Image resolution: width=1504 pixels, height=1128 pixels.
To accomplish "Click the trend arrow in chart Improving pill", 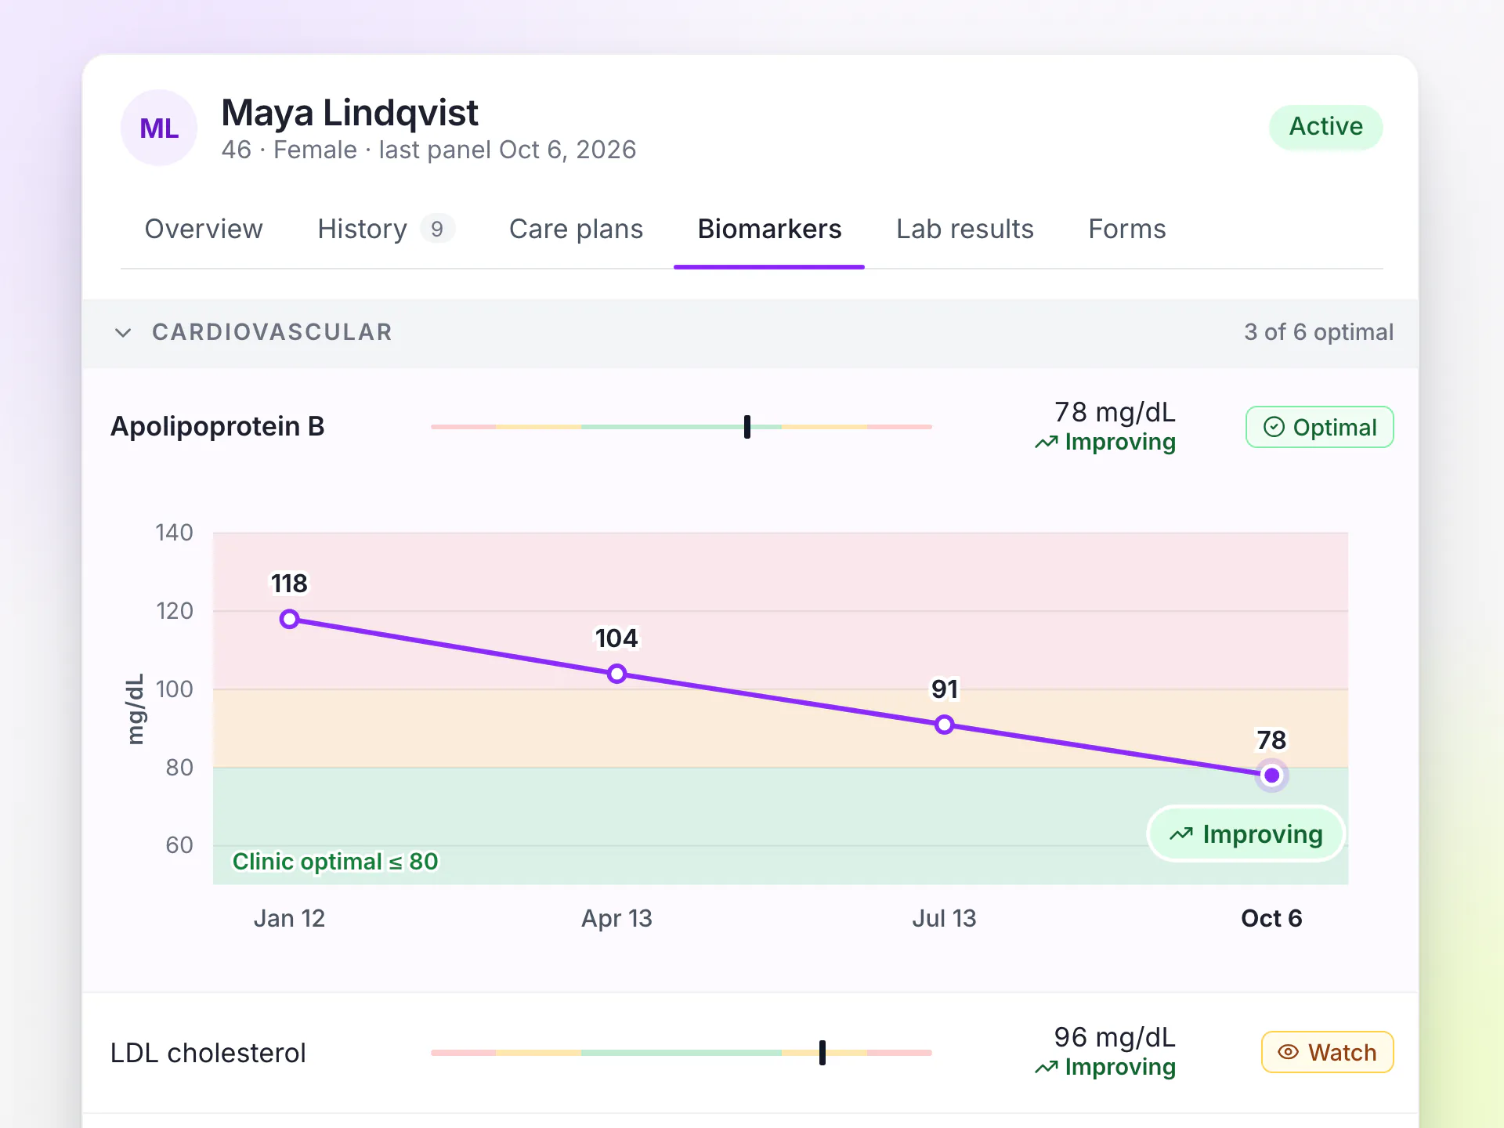I will point(1181,834).
